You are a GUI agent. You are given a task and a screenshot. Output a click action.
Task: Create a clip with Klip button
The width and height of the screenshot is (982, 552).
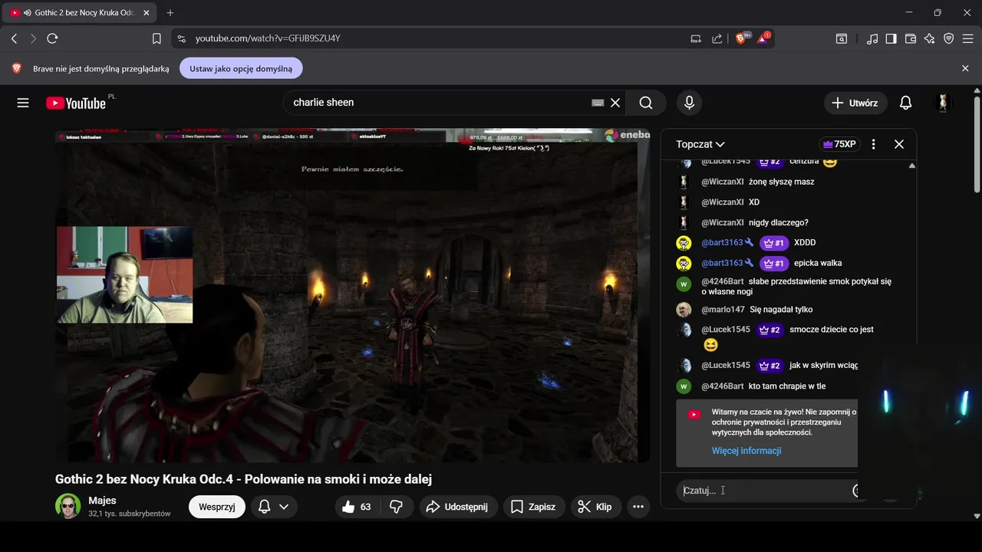point(595,507)
